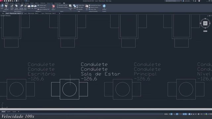Expand the Reference panel
This screenshot has height=119, width=212.
tap(38, 12)
